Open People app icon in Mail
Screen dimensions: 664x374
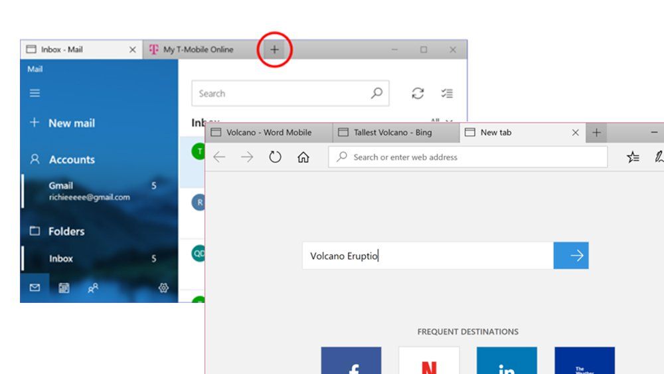[x=93, y=288]
